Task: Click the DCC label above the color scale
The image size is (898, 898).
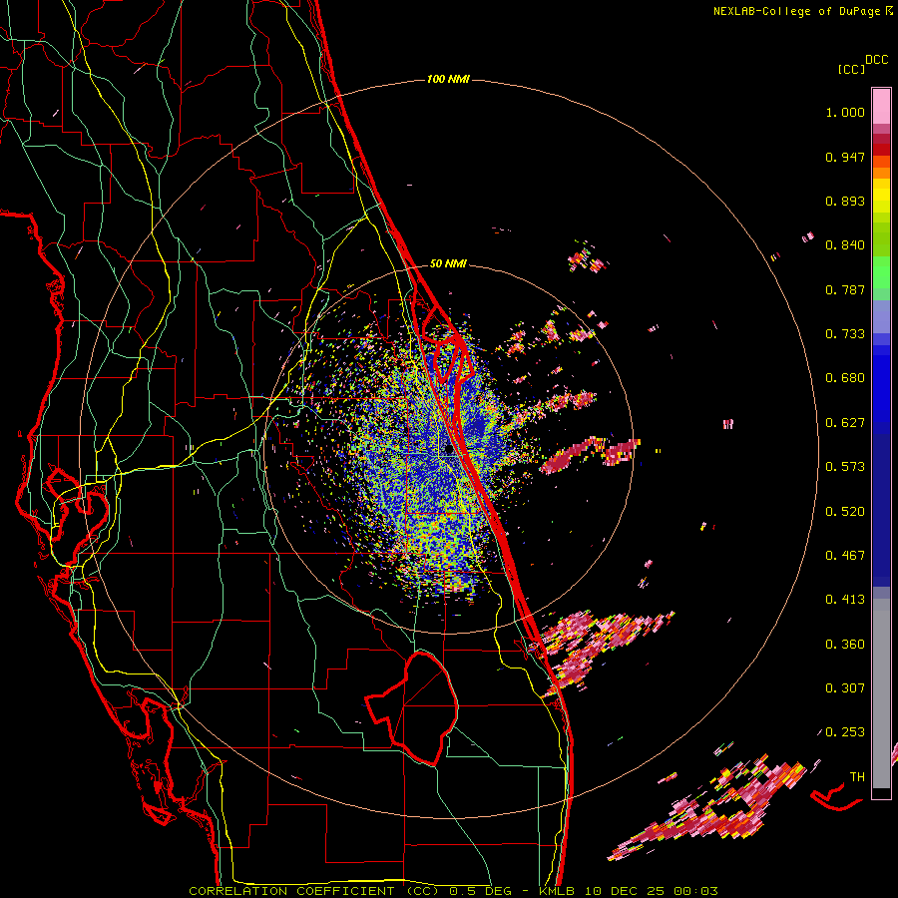Action: tap(877, 60)
